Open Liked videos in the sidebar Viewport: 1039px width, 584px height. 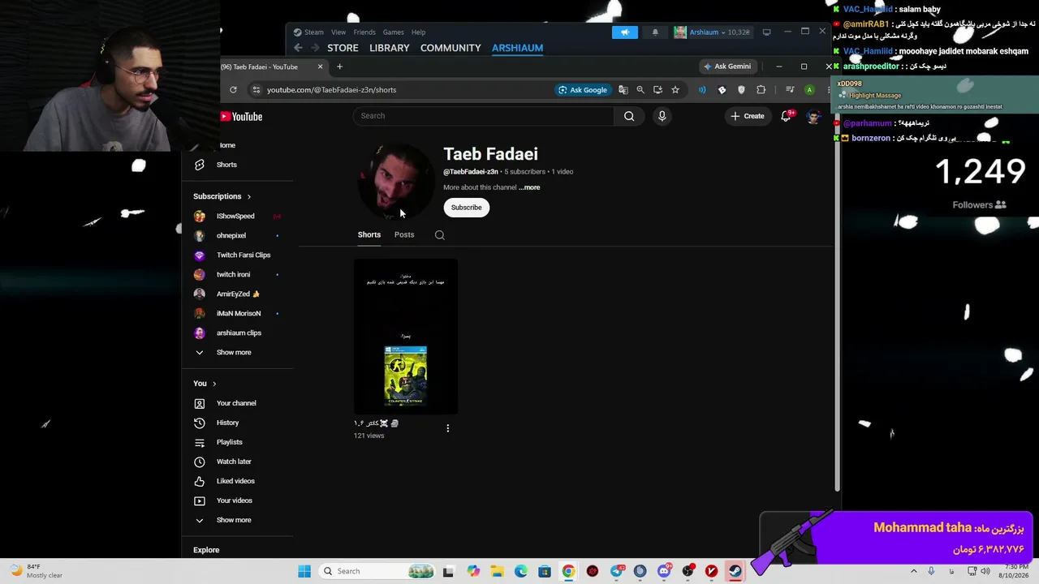tap(235, 481)
